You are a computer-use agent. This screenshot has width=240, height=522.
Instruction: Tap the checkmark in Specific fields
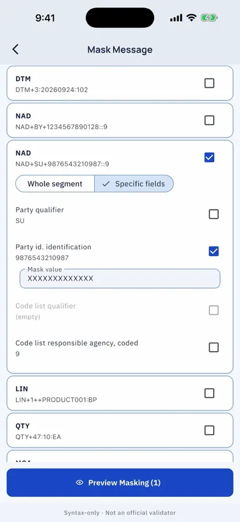point(106,184)
